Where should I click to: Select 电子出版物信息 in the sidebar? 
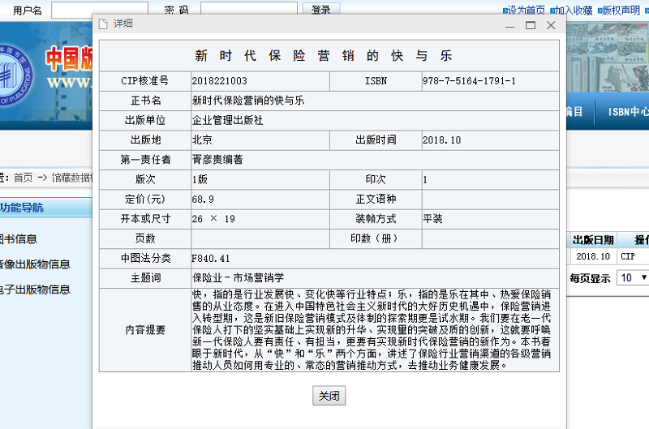click(35, 288)
